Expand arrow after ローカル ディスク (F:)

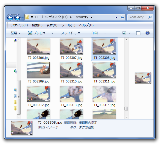pyautogui.click(x=71, y=17)
